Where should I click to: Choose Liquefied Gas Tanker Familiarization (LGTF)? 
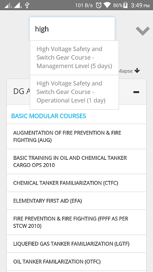(76, 244)
